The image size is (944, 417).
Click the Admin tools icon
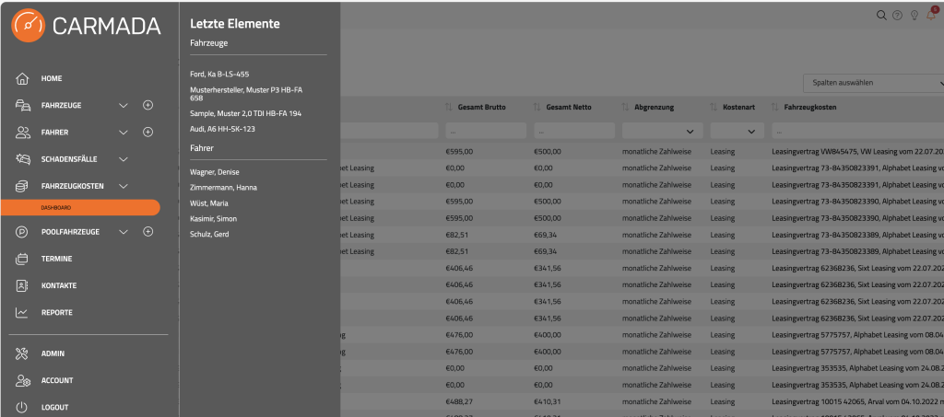(x=22, y=353)
